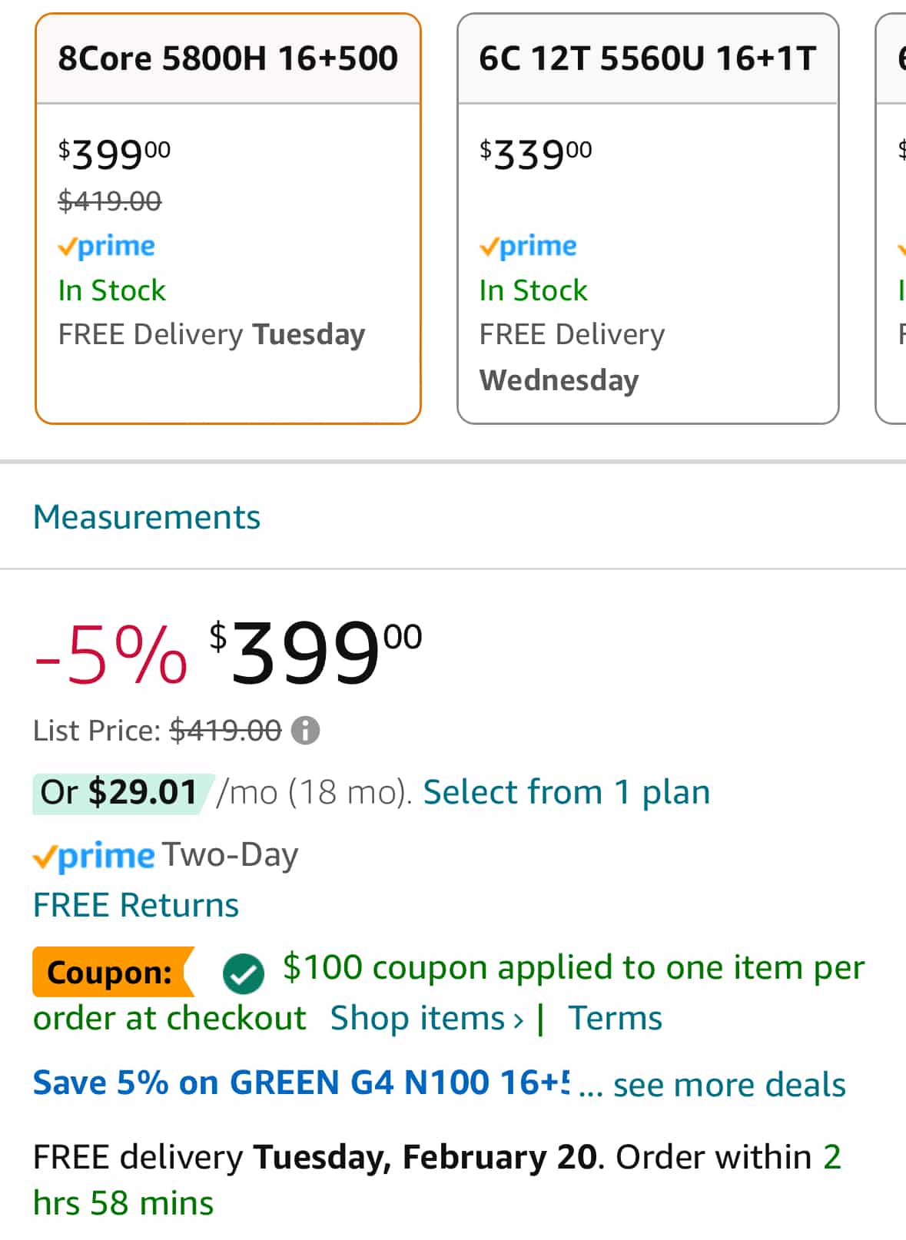The width and height of the screenshot is (906, 1240).
Task: Expand see more deals
Action: point(728,1085)
